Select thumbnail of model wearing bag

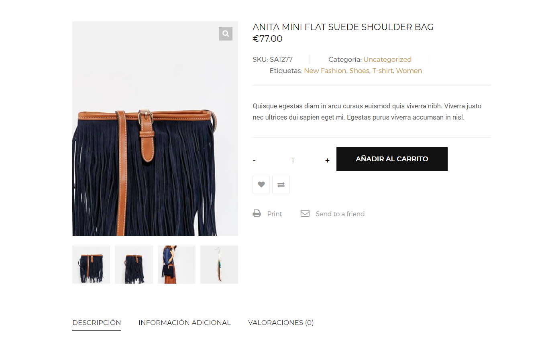click(177, 265)
